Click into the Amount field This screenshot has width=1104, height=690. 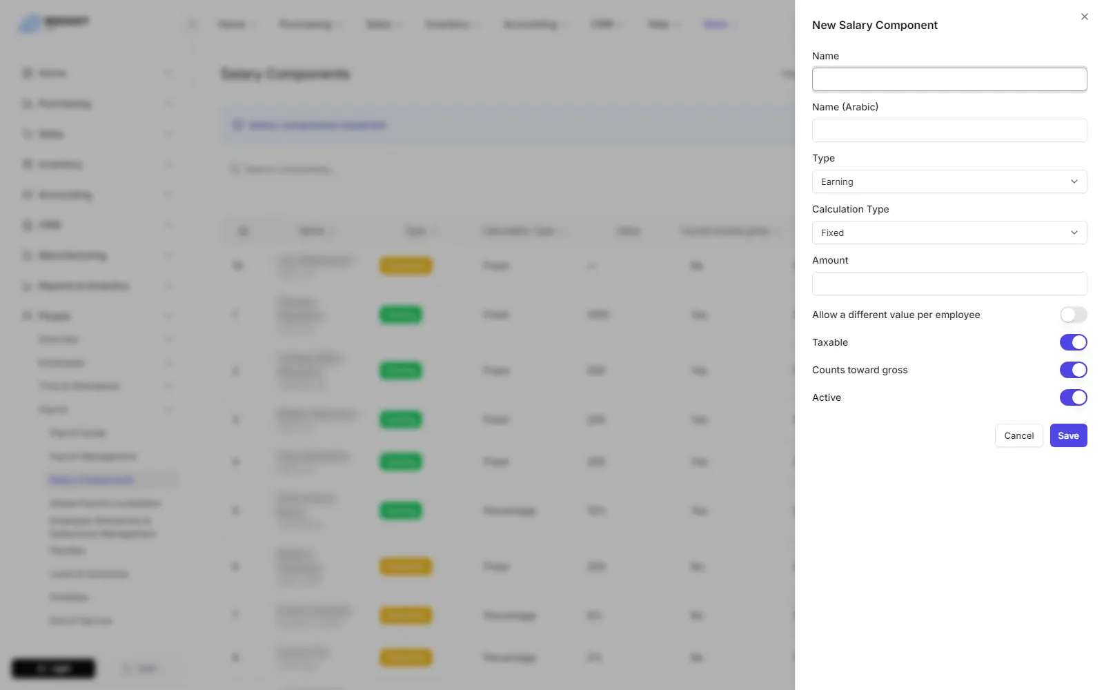pos(949,284)
